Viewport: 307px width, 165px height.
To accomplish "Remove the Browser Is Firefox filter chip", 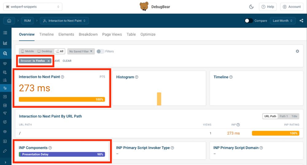I will point(49,61).
